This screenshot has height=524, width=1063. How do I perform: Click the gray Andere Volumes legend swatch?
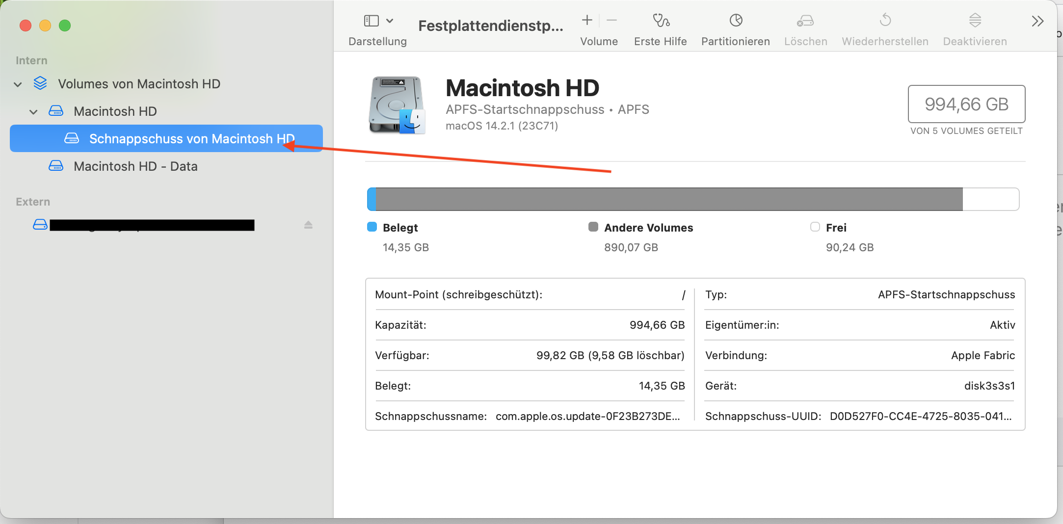point(593,227)
